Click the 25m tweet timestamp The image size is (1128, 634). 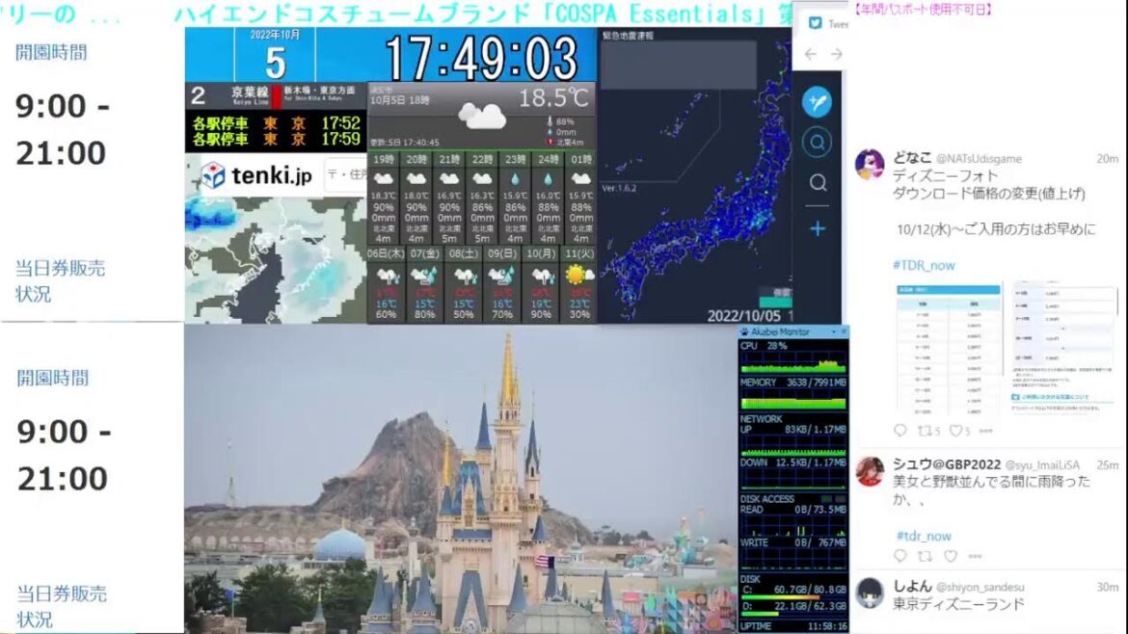coord(1107,465)
